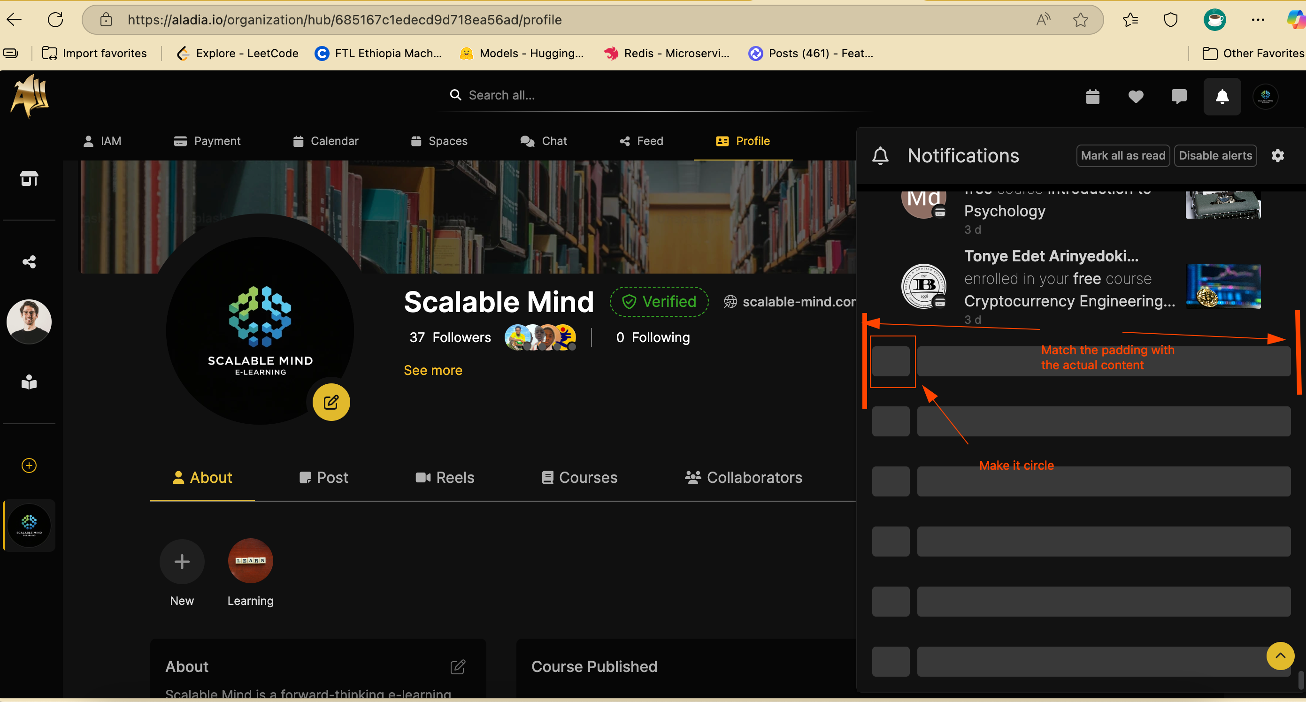Screen dimensions: 1306x702
Task: Switch to the Calendar tab
Action: [325, 141]
